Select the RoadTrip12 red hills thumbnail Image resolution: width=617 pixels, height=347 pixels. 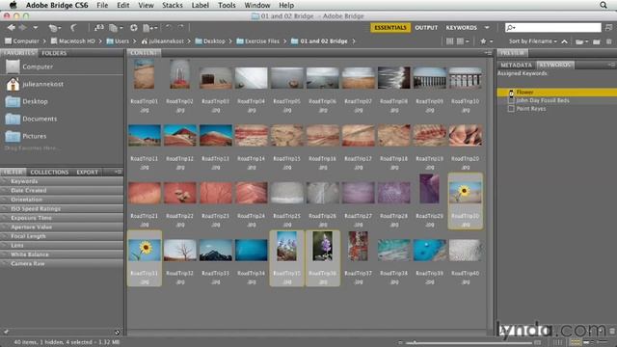tap(180, 135)
